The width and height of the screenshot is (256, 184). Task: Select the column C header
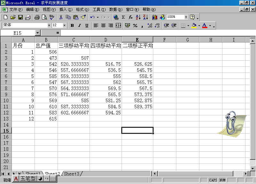[x=74, y=40]
